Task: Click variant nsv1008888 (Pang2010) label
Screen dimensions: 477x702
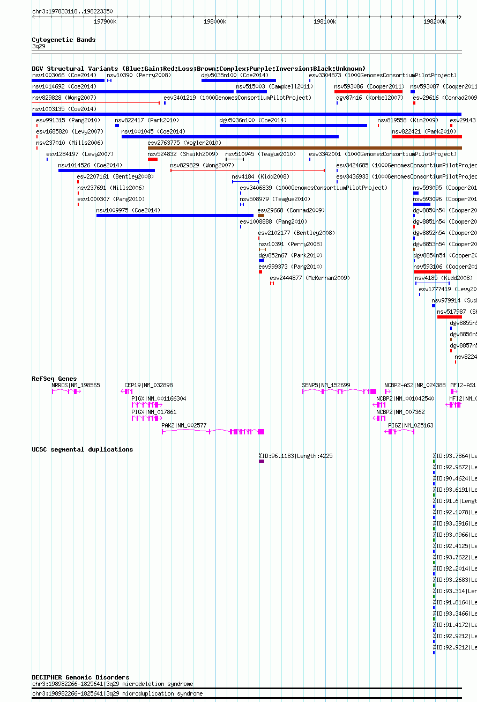Action: (x=273, y=221)
